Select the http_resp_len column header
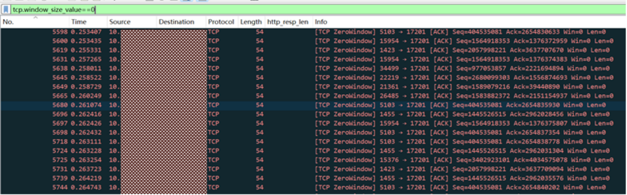Screen dimensions: 627x195 (x=287, y=22)
